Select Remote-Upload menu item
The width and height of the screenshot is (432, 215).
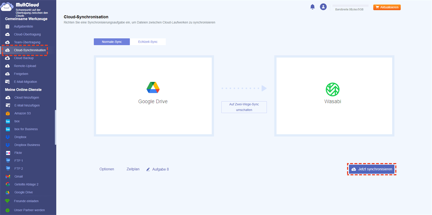25,66
